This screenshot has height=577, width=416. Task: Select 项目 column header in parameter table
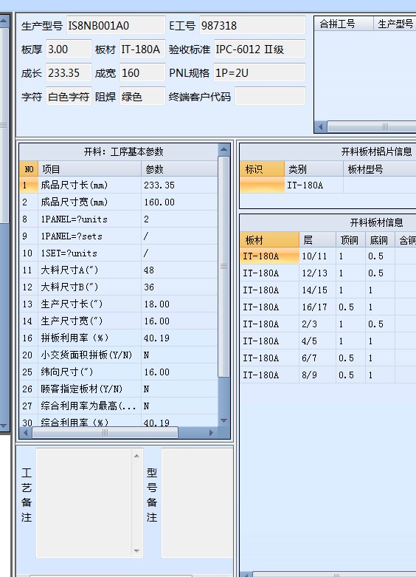click(90, 169)
